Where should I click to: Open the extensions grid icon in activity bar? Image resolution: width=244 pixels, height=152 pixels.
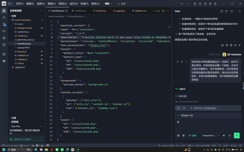tap(4, 54)
